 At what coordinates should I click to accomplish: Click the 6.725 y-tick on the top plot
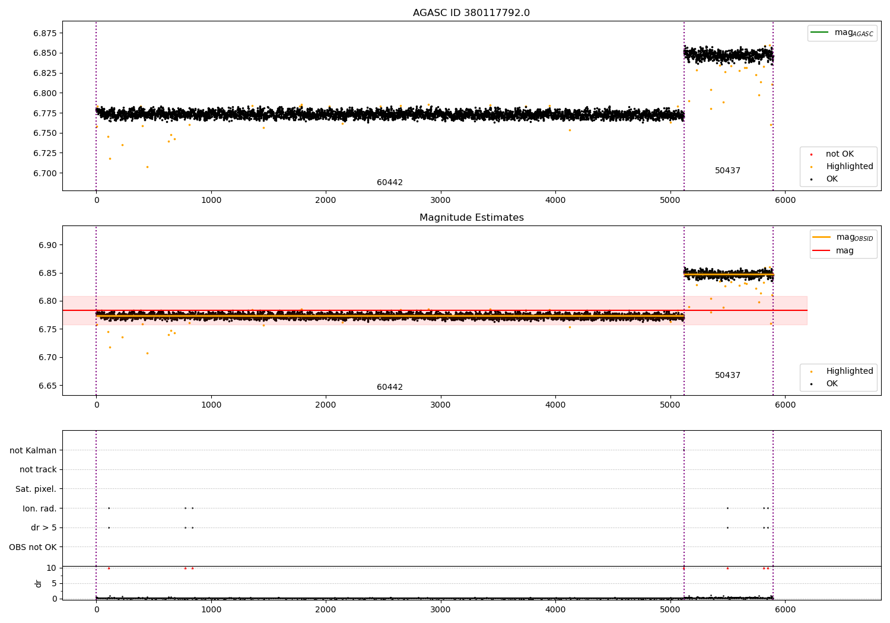[x=44, y=153]
